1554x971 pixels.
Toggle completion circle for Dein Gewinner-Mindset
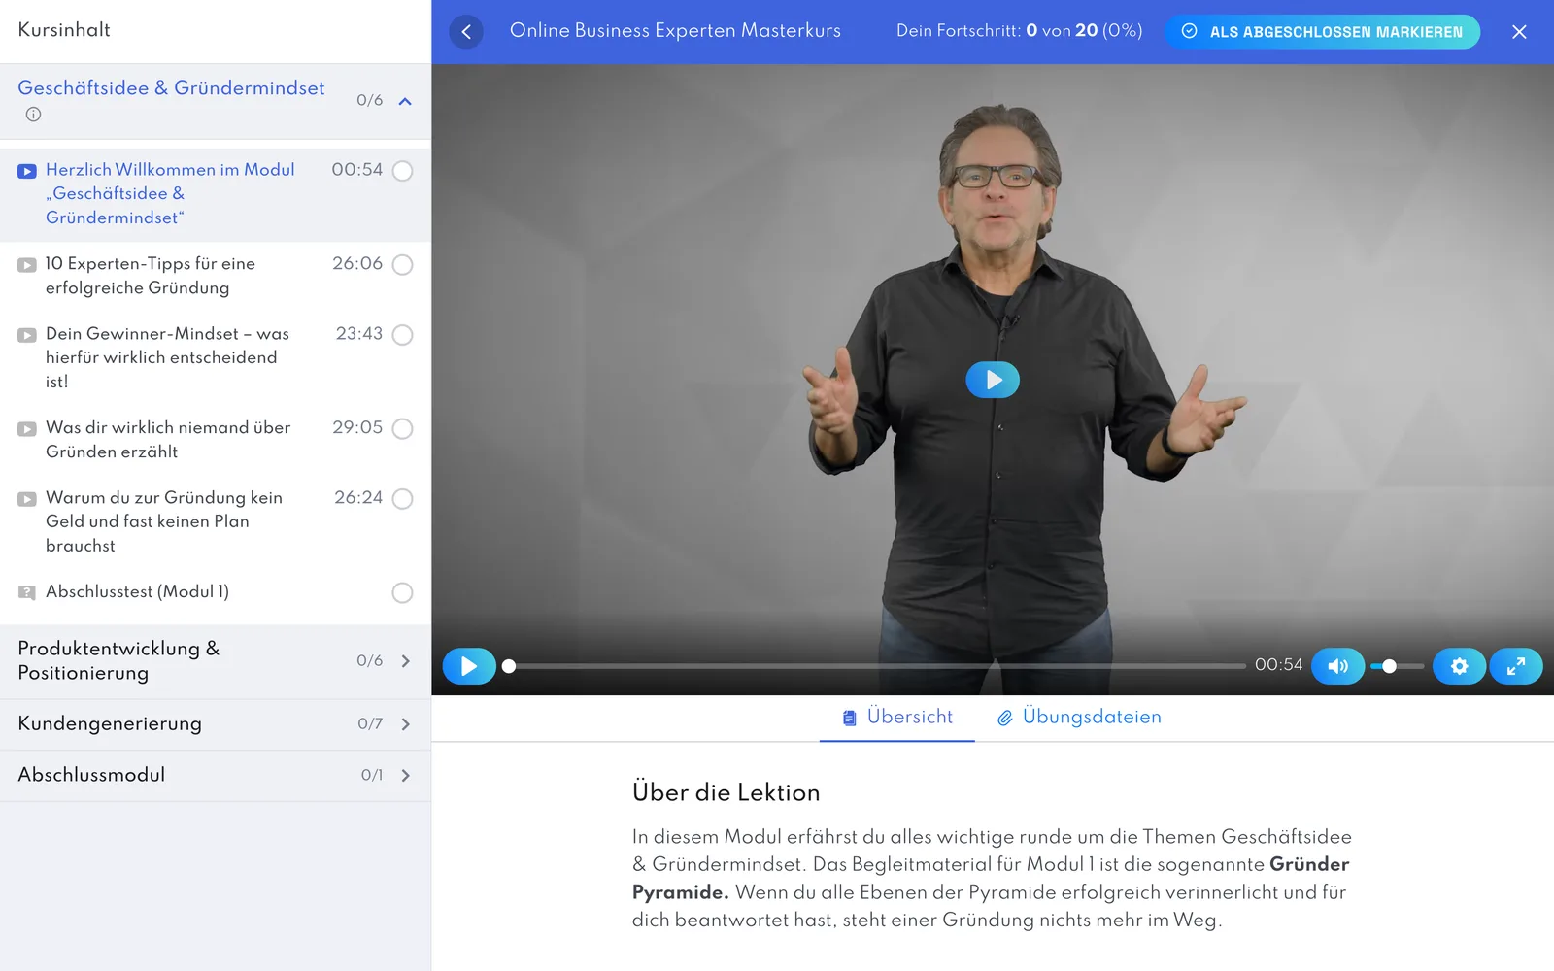point(402,335)
